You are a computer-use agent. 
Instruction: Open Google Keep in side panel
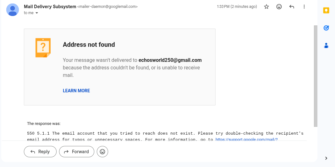point(326,11)
